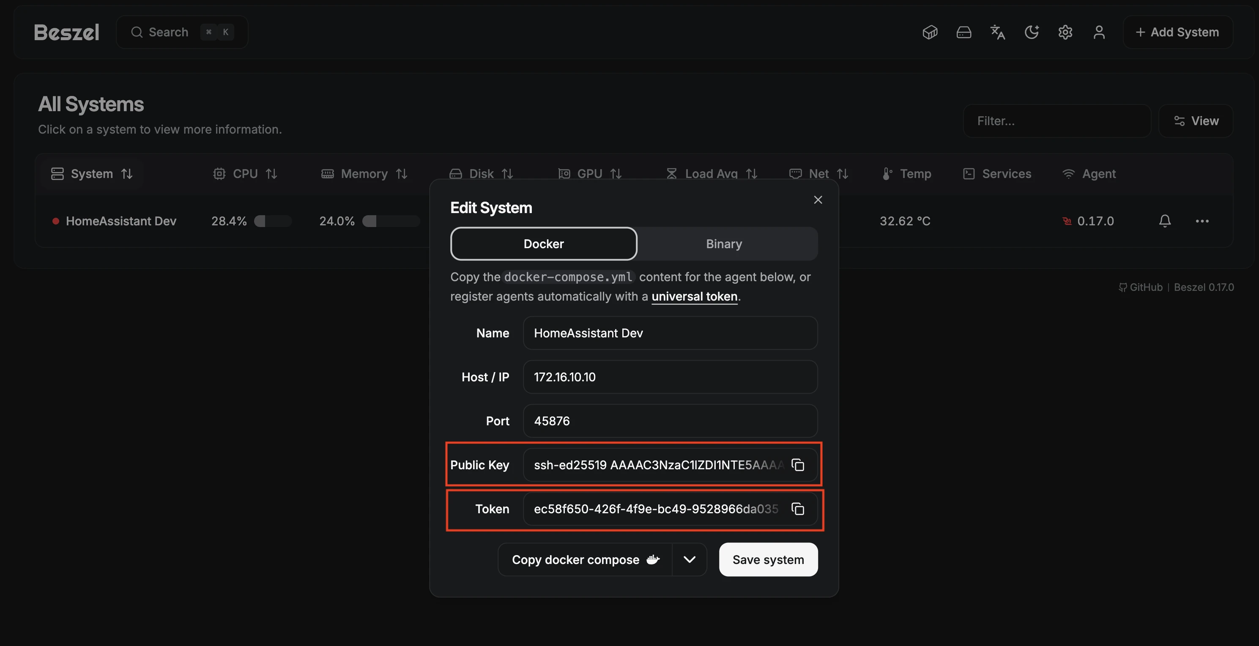Click the Services column header

pyautogui.click(x=997, y=173)
